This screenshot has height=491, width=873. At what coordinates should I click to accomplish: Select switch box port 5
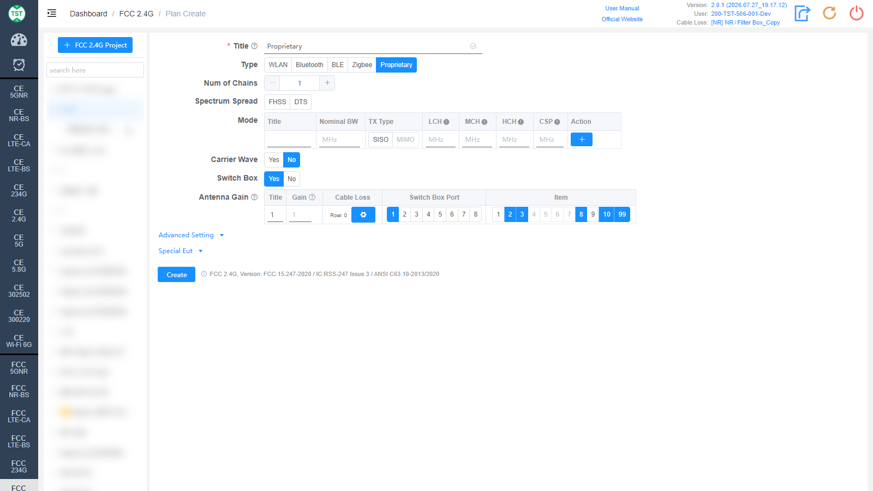coord(440,214)
